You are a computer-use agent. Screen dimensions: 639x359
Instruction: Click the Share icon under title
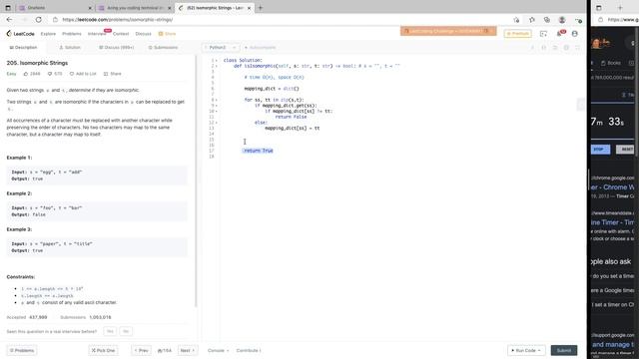(106, 74)
